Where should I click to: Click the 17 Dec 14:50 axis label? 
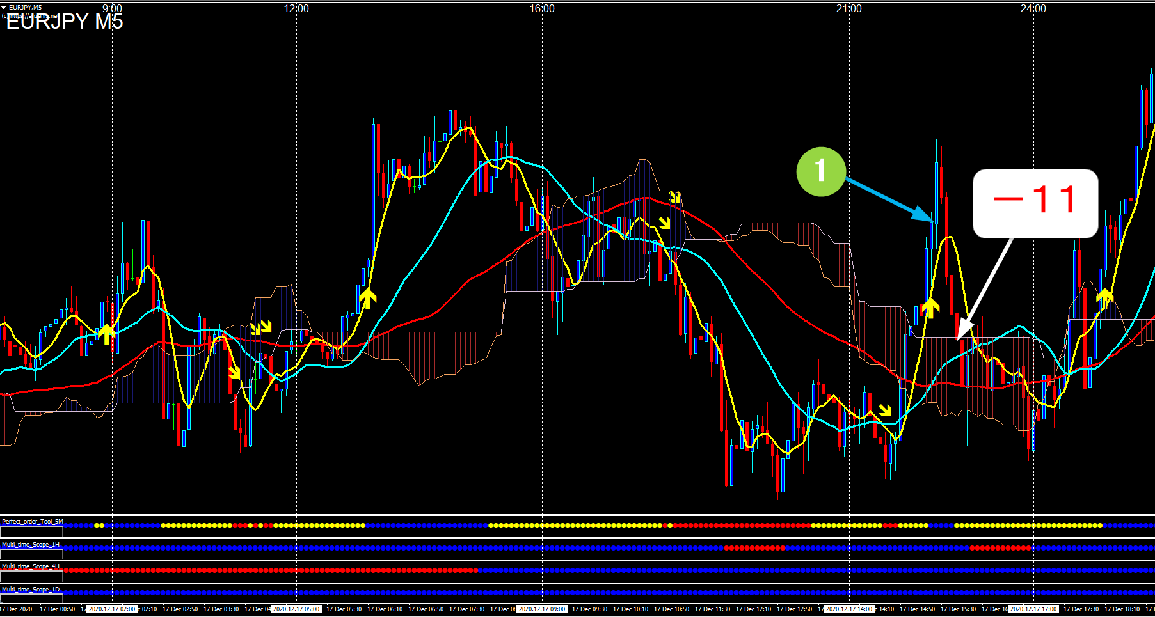click(917, 609)
